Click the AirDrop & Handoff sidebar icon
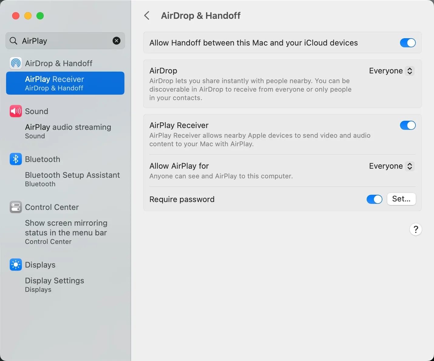434x361 pixels. click(16, 63)
